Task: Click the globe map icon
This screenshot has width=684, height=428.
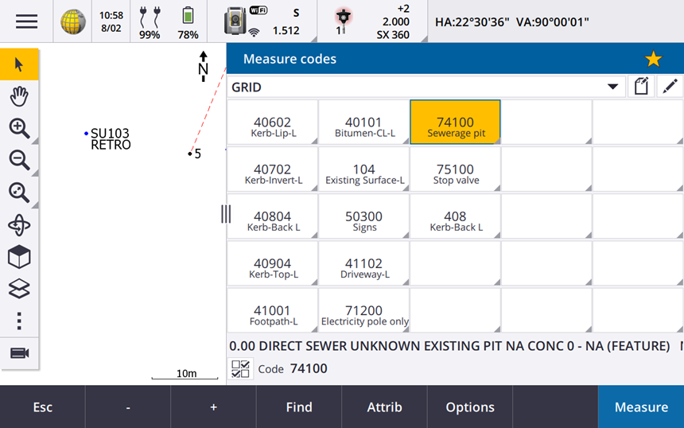Action: click(x=73, y=21)
